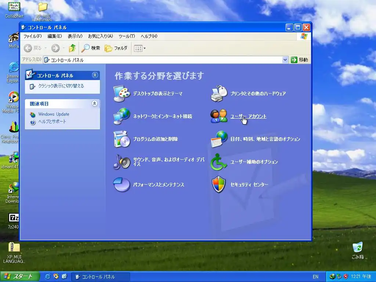This screenshot has width=376, height=282.
Task: Click the デスクトップの表示とテーマ link text
Action: [x=158, y=94]
